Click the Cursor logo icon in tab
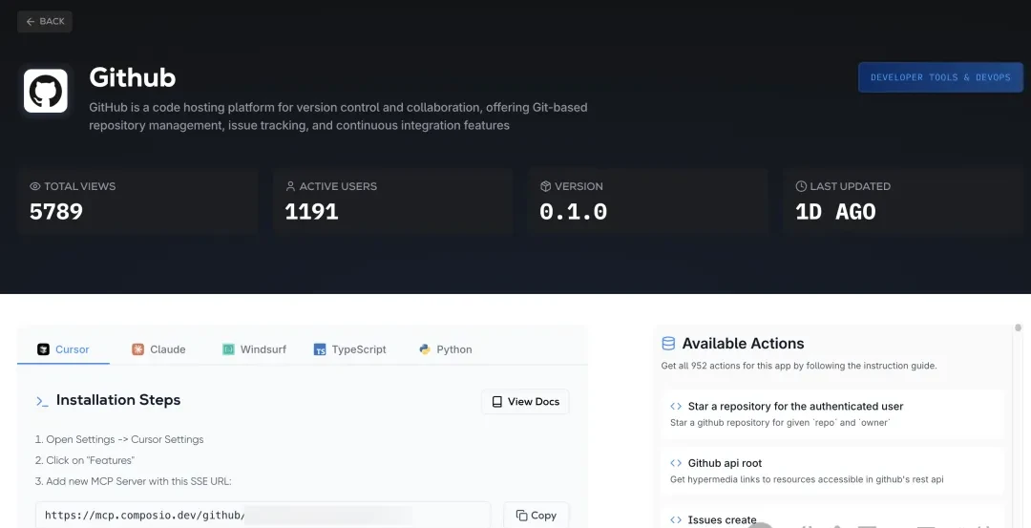This screenshot has height=528, width=1031. point(43,349)
